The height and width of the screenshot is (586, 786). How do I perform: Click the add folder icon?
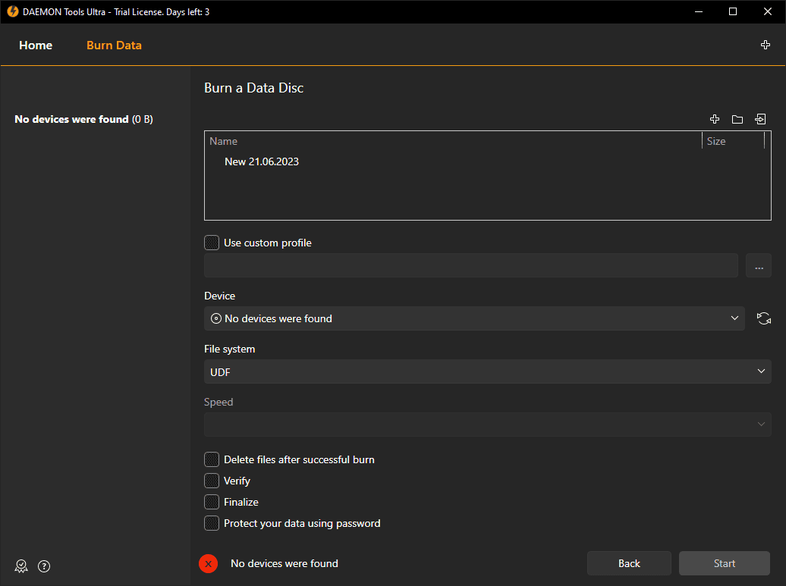pos(737,119)
